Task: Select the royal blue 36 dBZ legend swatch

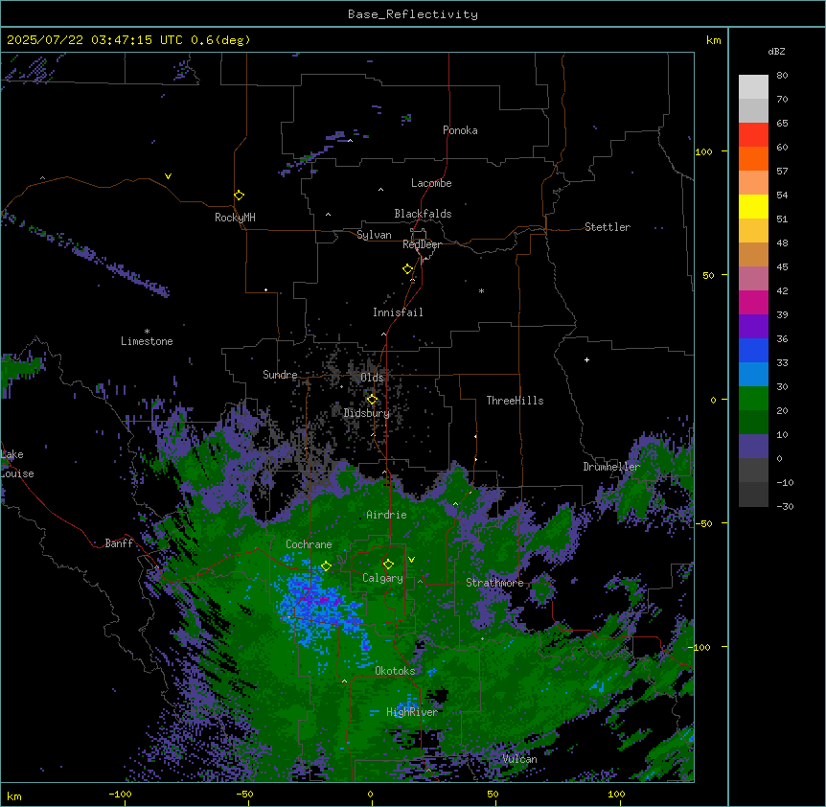Action: coord(753,350)
